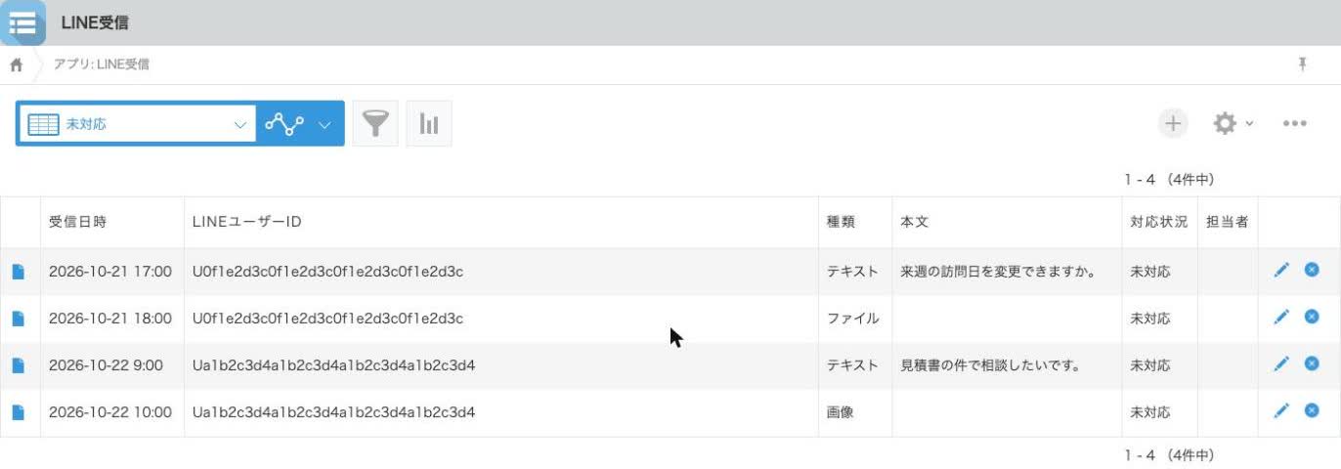Open record details for 2026-10-22 9:00

pyautogui.click(x=18, y=365)
